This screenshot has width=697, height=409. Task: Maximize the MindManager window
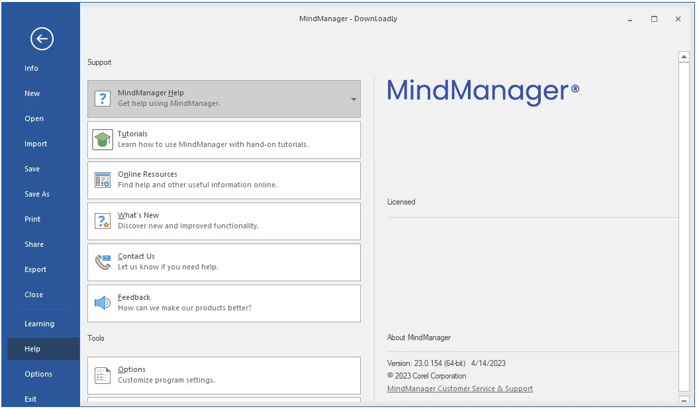pyautogui.click(x=654, y=19)
